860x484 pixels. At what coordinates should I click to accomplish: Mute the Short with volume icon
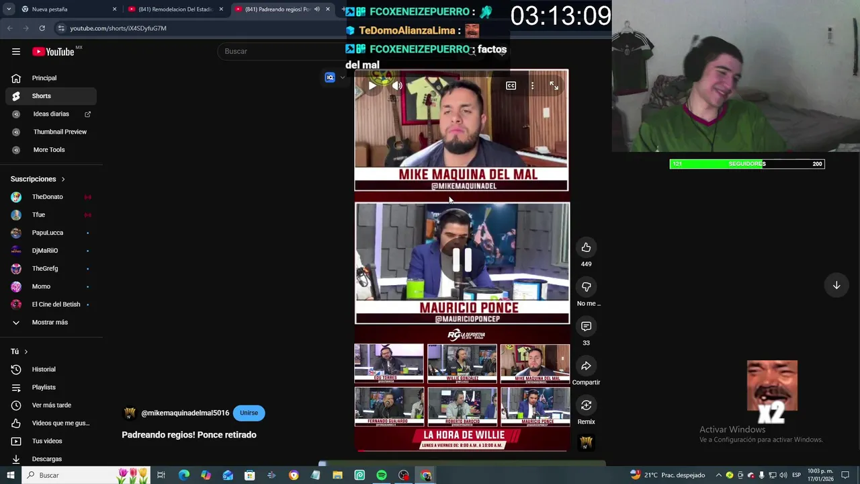(397, 85)
